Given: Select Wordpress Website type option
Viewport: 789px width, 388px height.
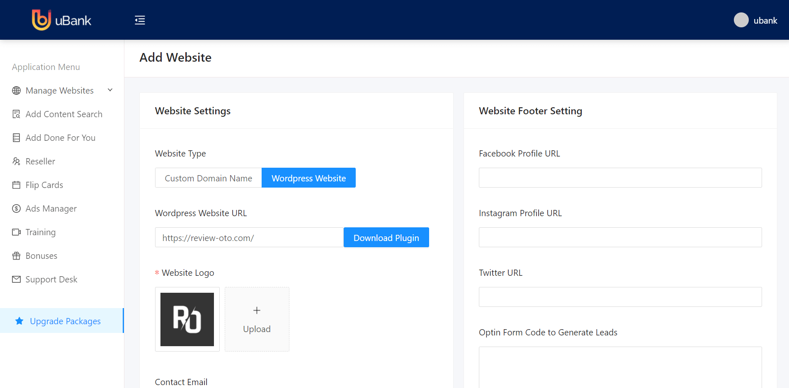Looking at the screenshot, I should [308, 178].
